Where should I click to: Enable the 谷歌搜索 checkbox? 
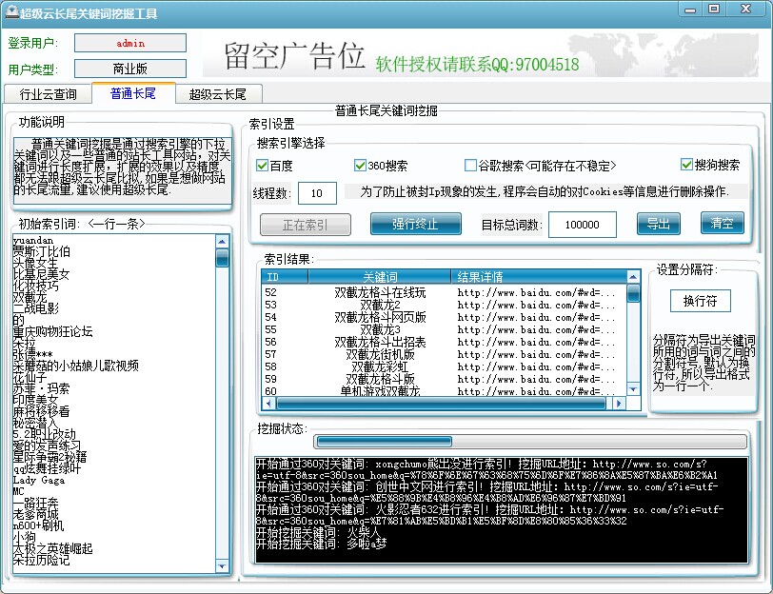(x=471, y=165)
